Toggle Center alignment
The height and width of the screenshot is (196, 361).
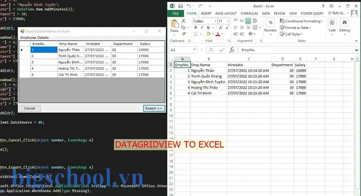(242, 28)
